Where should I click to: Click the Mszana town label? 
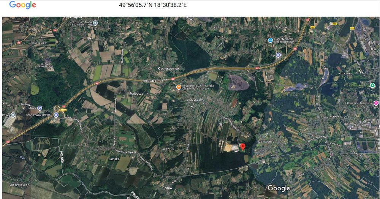point(281,27)
